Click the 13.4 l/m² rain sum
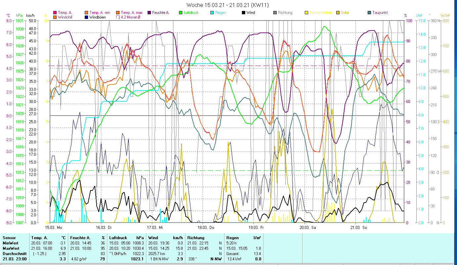Image resolution: width=457 pixels, height=265 pixels. [234, 259]
